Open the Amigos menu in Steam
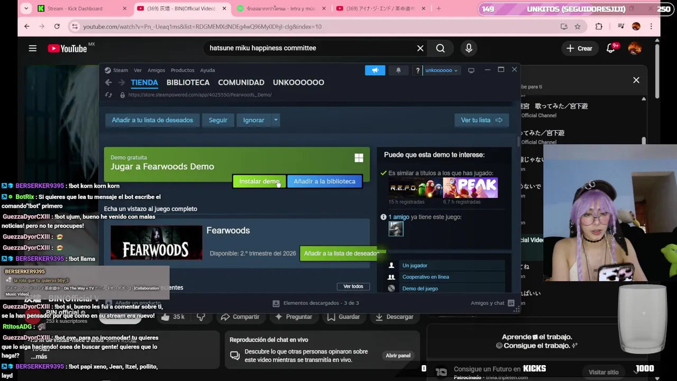The height and width of the screenshot is (381, 677). click(x=156, y=70)
